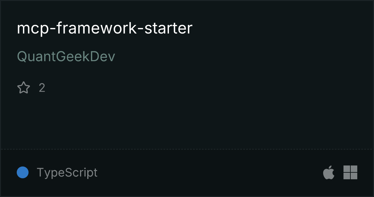Click the star outline icon

click(x=24, y=88)
